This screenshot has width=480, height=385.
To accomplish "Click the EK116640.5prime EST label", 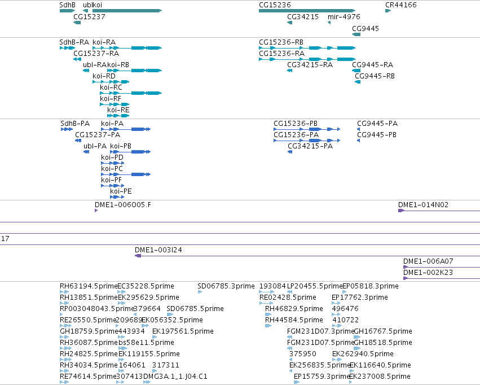I will (x=380, y=365).
